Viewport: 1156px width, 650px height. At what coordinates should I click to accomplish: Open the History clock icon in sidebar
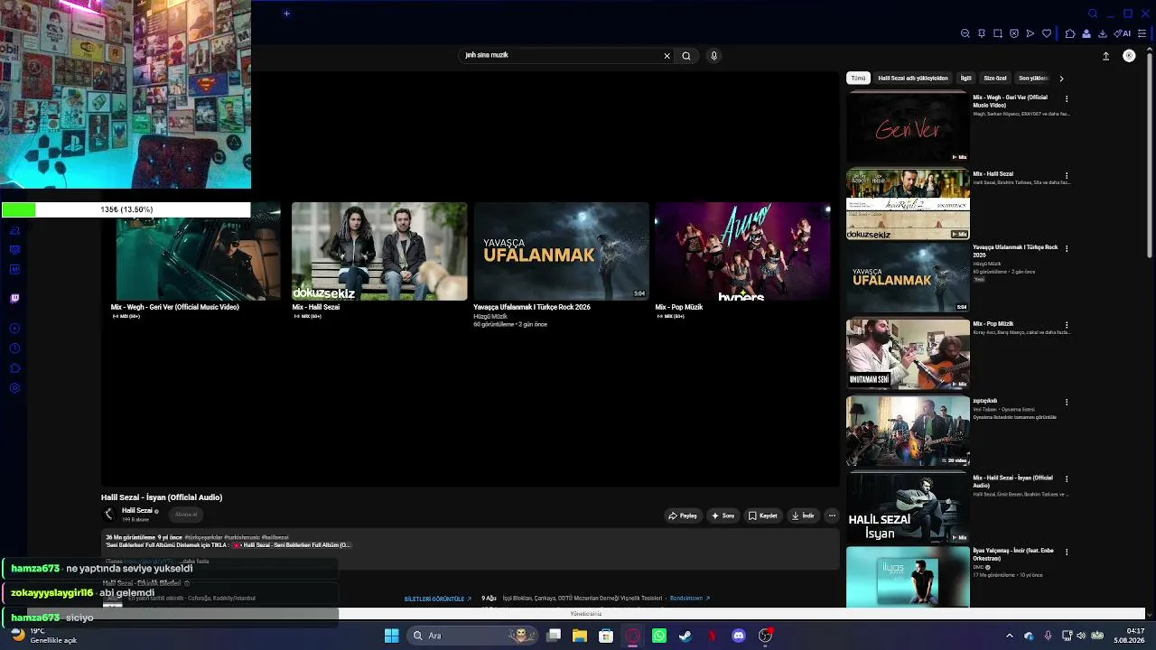[14, 348]
